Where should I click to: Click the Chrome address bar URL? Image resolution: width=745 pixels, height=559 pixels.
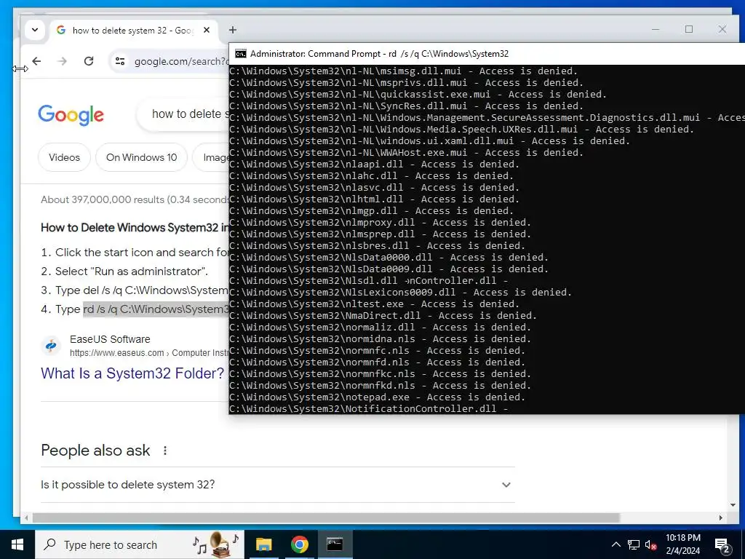pyautogui.click(x=181, y=61)
